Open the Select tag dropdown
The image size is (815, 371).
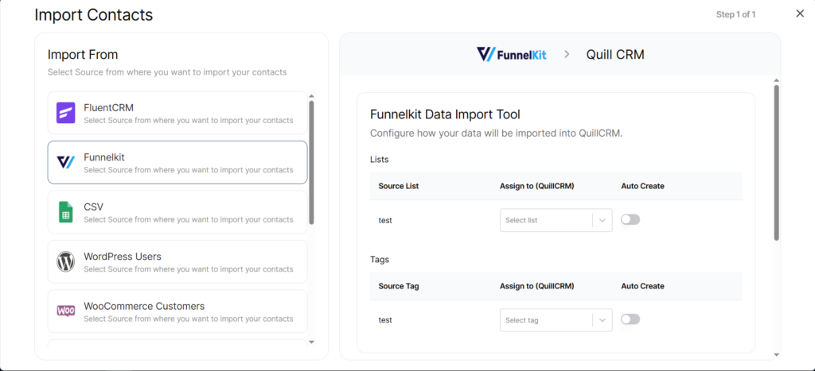[x=546, y=320]
